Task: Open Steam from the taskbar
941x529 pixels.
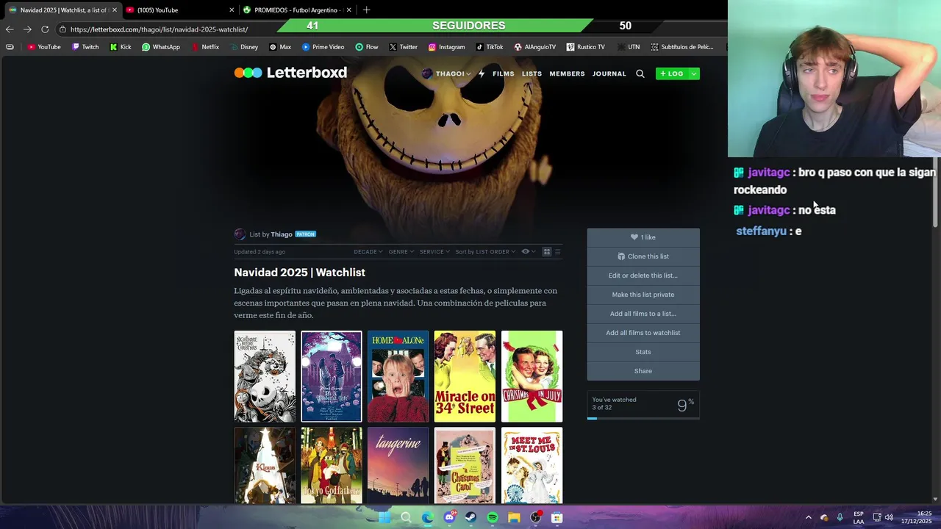Action: point(471,518)
